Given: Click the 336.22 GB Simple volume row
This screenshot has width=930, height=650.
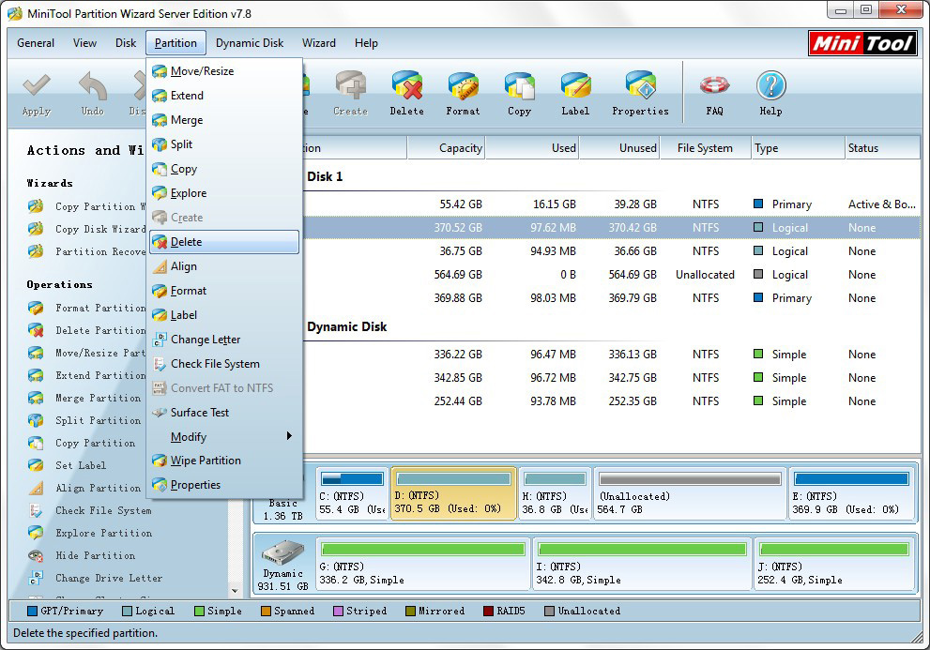Looking at the screenshot, I should 612,354.
